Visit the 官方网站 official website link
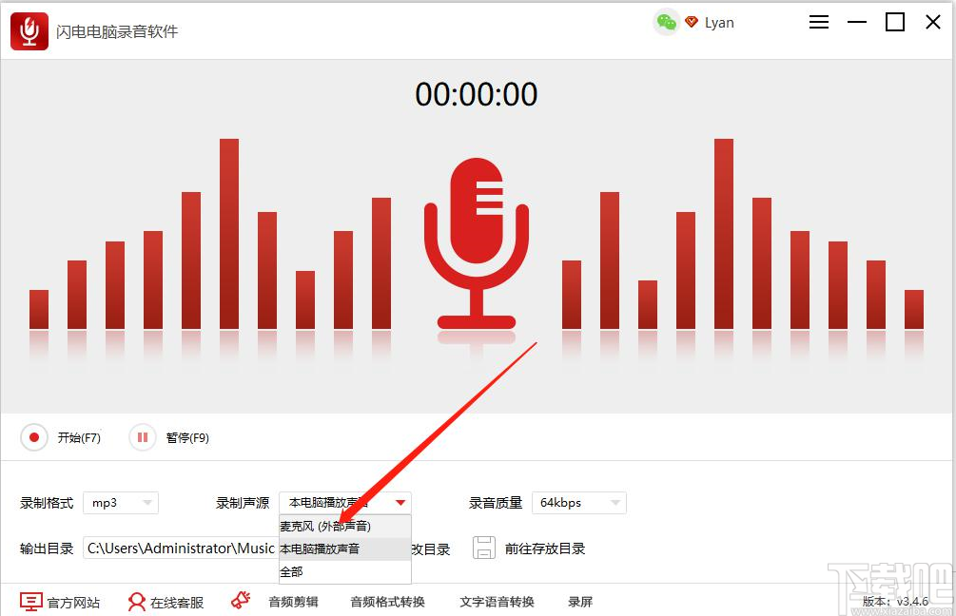The width and height of the screenshot is (956, 616). (59, 601)
